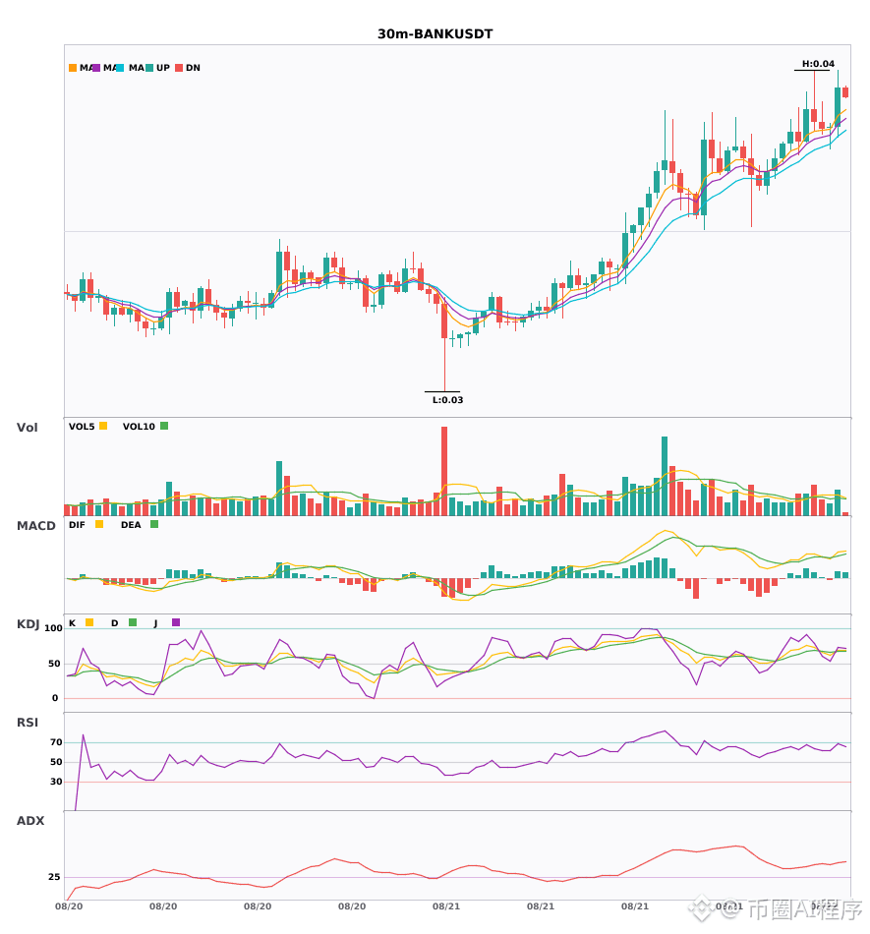870x934 pixels.
Task: Click the tallest red volume bar
Action: (444, 471)
